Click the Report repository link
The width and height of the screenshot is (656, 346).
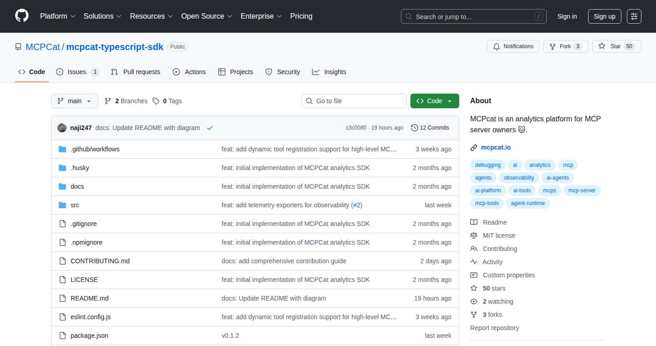click(x=494, y=328)
